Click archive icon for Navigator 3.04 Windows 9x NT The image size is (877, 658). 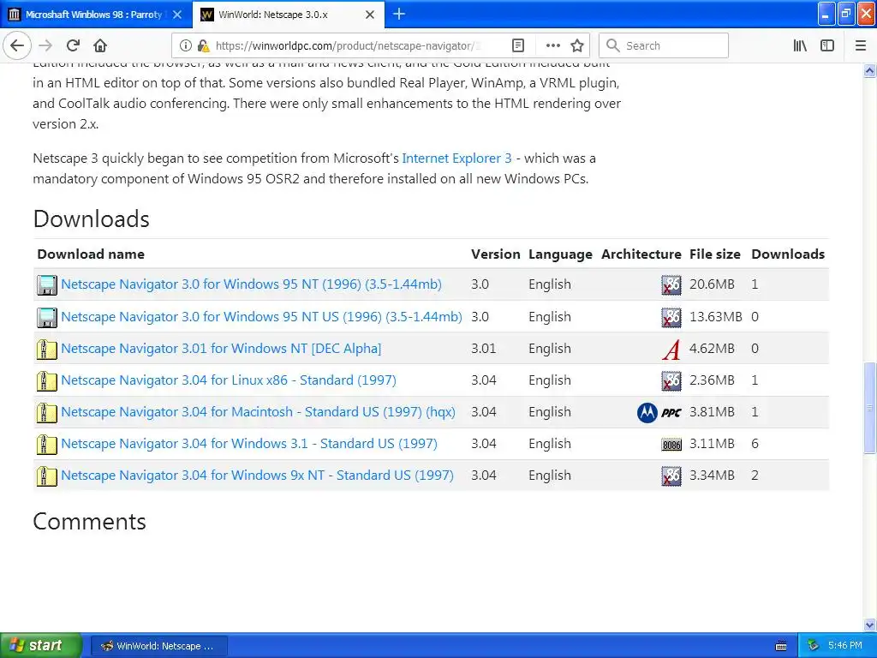[47, 476]
